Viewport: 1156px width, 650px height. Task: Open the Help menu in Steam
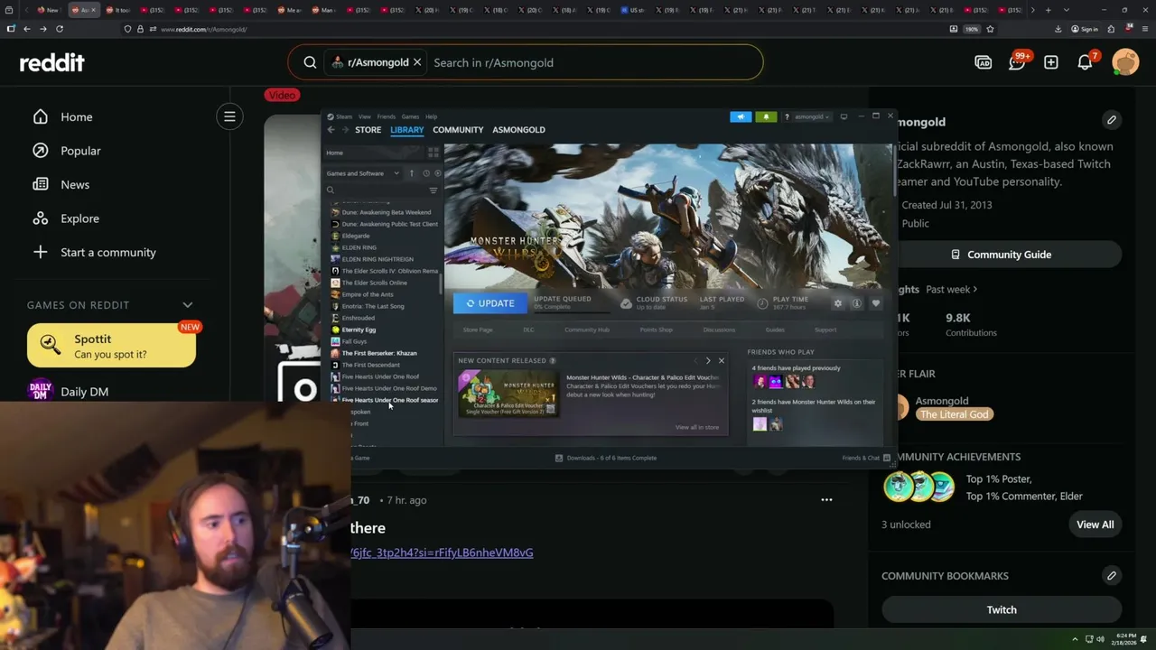point(431,116)
